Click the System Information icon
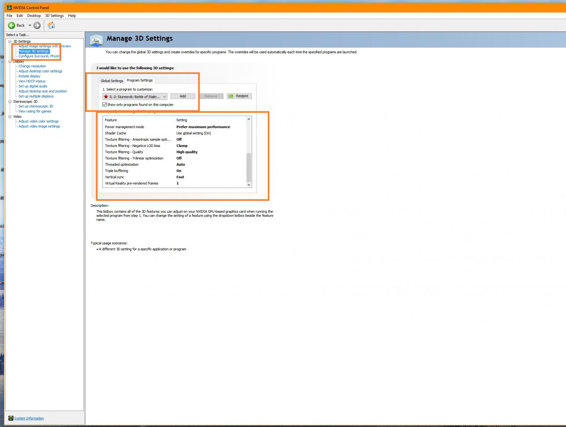This screenshot has width=566, height=427. point(11,418)
